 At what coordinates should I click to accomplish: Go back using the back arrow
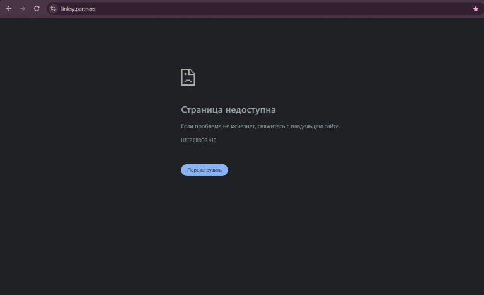[x=9, y=9]
